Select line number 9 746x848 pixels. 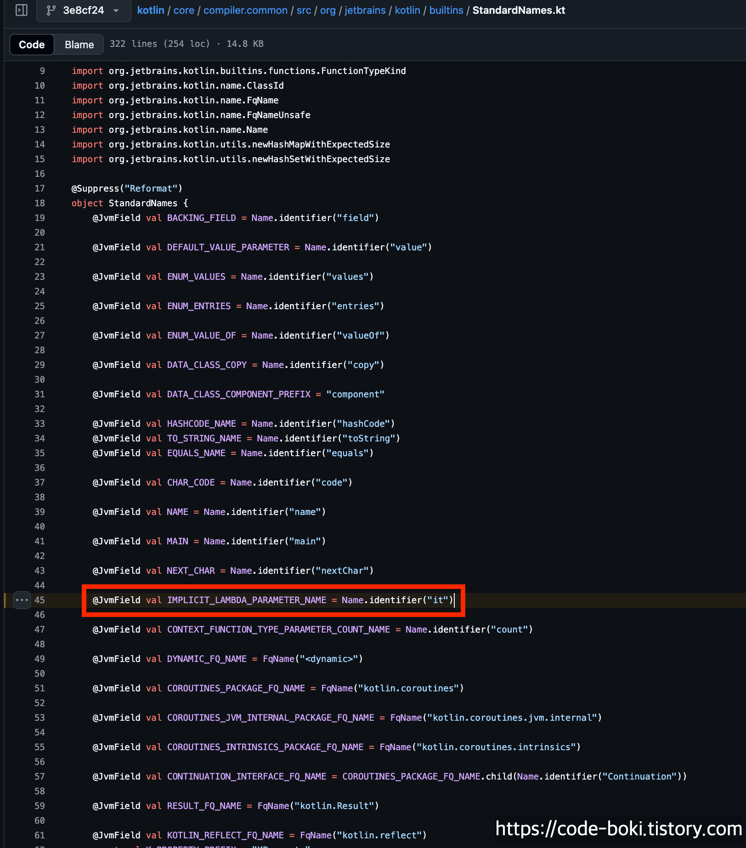42,71
